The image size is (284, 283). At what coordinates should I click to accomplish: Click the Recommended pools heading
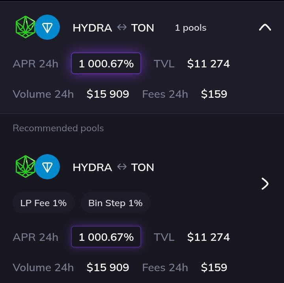58,128
